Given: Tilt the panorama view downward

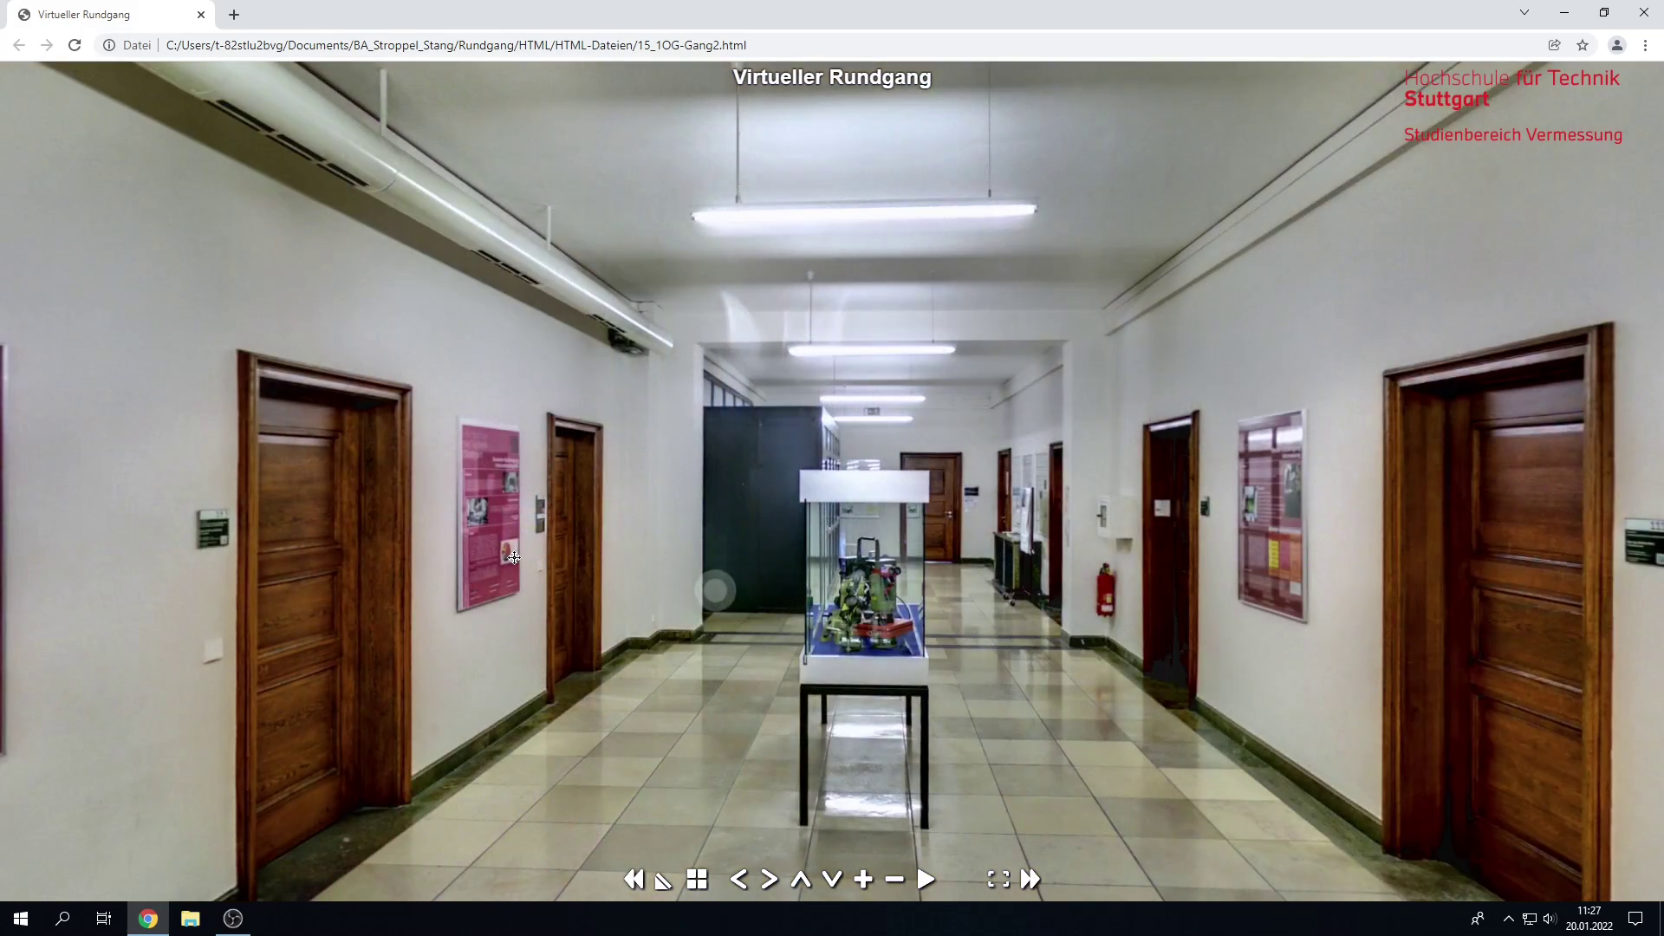Looking at the screenshot, I should (x=832, y=879).
